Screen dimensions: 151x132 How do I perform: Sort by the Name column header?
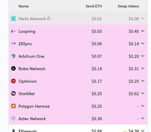[x=23, y=6]
